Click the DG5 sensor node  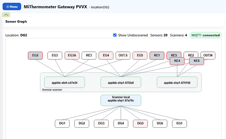point(140,124)
